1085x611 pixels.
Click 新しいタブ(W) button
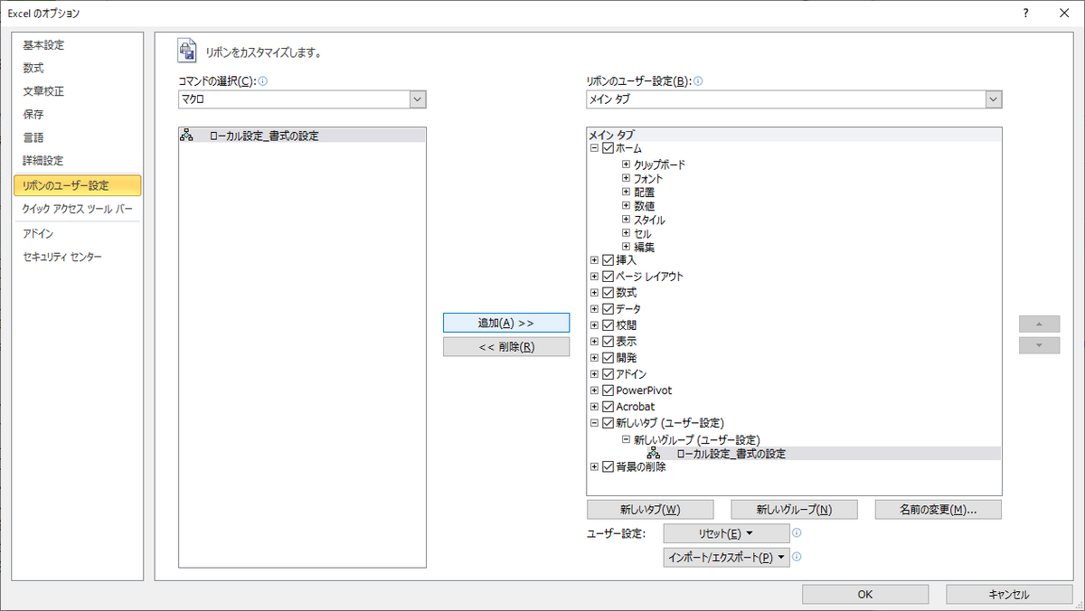(650, 510)
